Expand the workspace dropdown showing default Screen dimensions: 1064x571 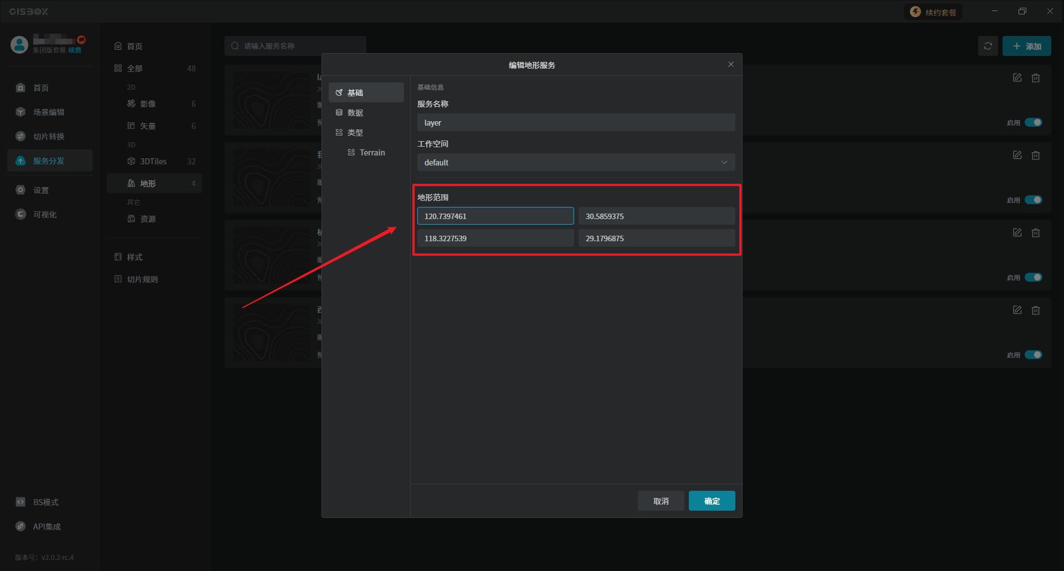pos(576,163)
